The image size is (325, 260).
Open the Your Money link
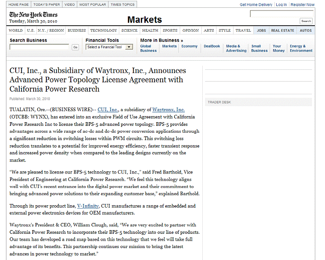pyautogui.click(x=279, y=48)
